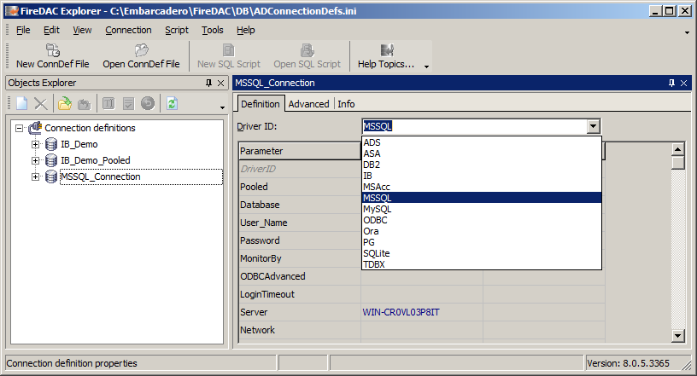Click the Delete X icon in Objects Explorer
The width and height of the screenshot is (697, 376).
[x=41, y=104]
